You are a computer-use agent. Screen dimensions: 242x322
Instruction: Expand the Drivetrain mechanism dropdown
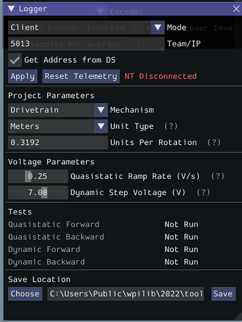pyautogui.click(x=101, y=110)
